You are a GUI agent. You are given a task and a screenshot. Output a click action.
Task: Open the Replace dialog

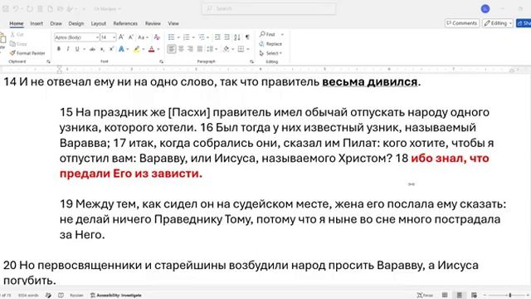coord(270,44)
